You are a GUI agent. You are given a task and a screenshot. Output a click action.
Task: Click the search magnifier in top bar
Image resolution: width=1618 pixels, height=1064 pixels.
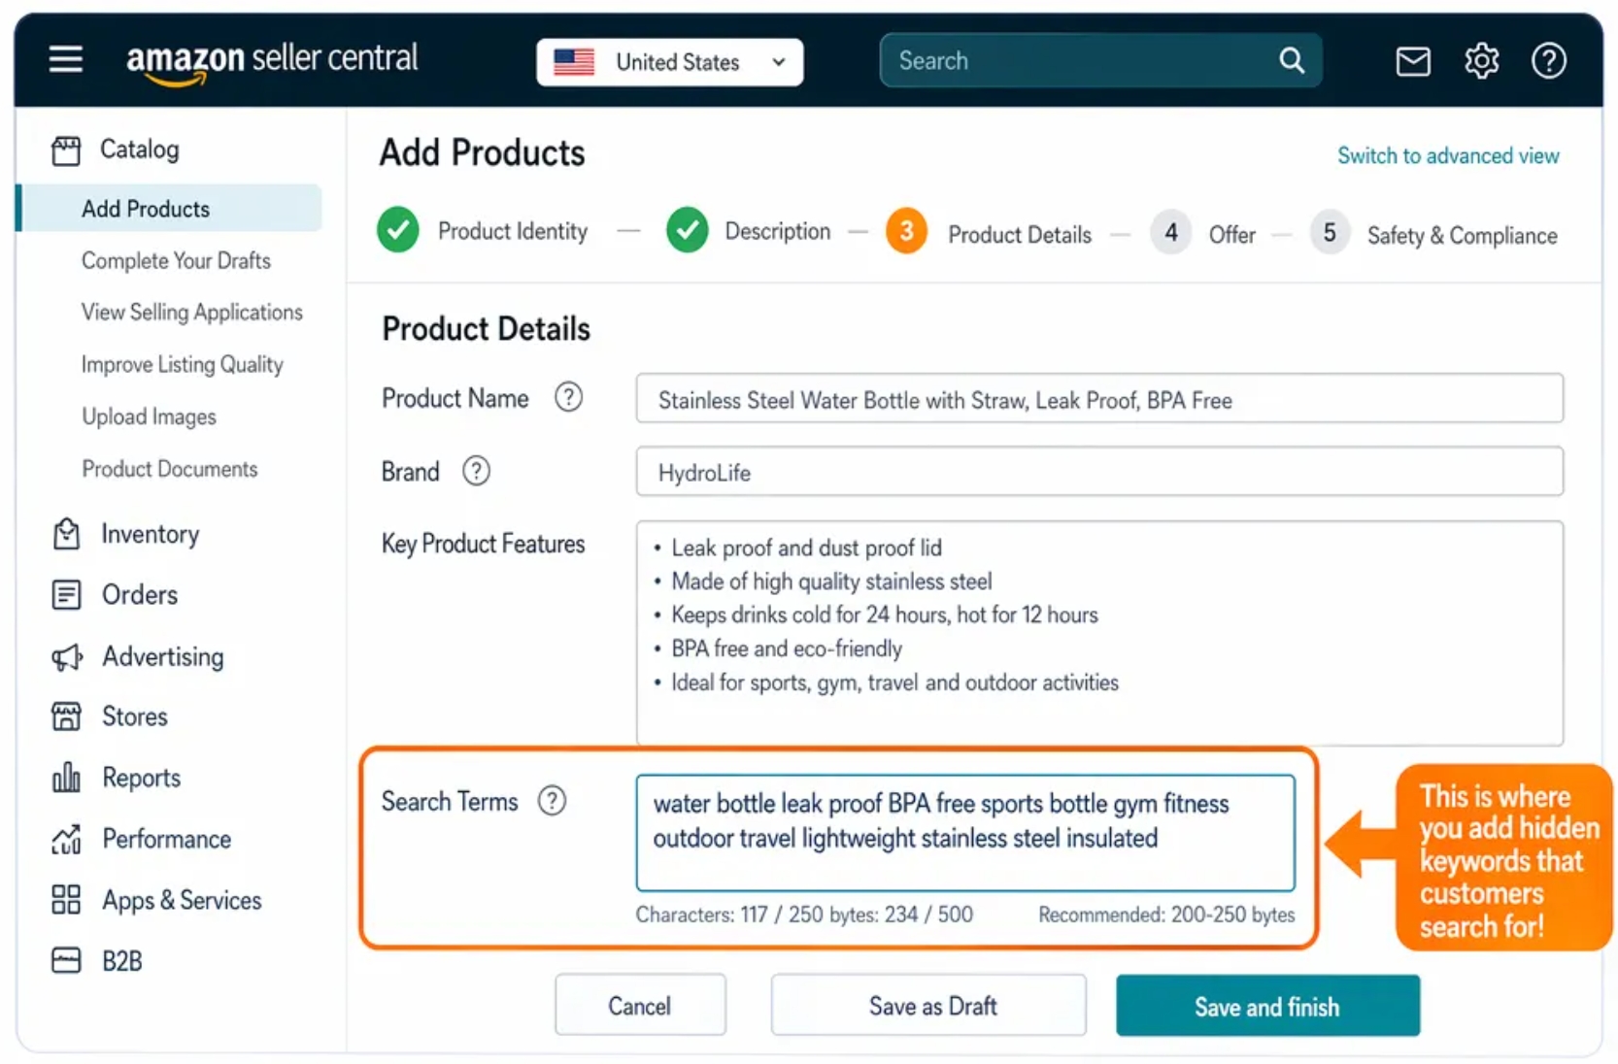[x=1290, y=60]
